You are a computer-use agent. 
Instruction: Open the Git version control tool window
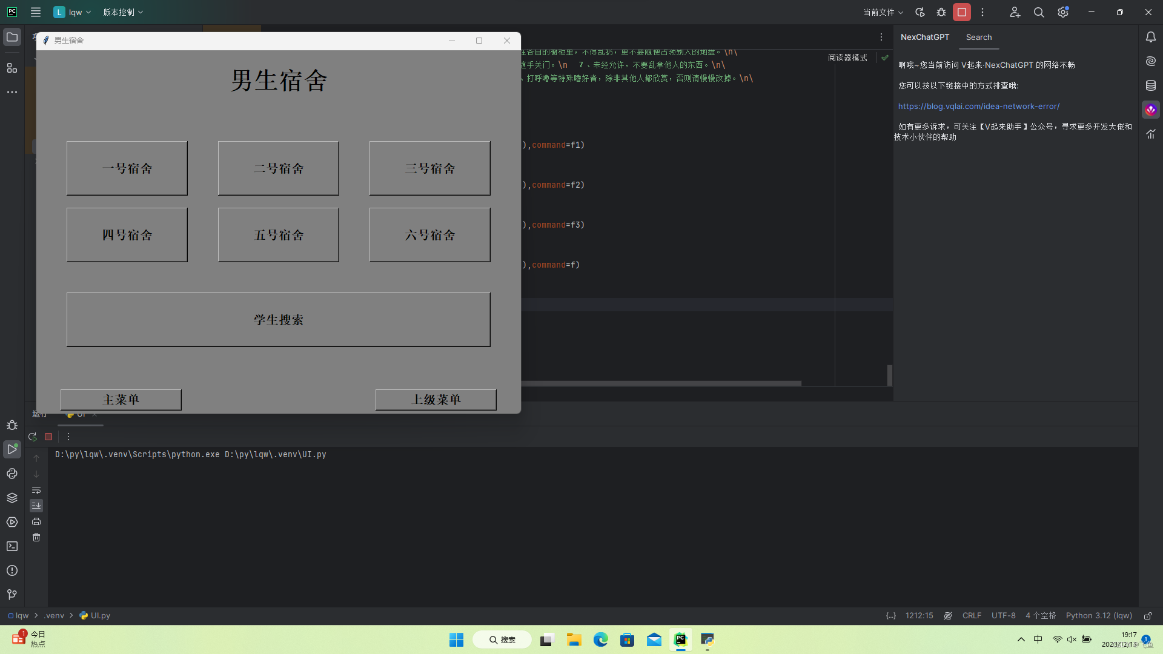point(12,595)
